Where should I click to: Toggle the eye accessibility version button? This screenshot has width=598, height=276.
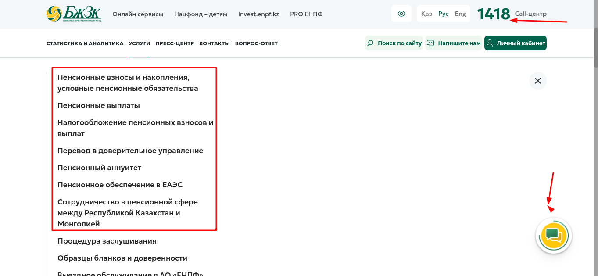(x=401, y=14)
